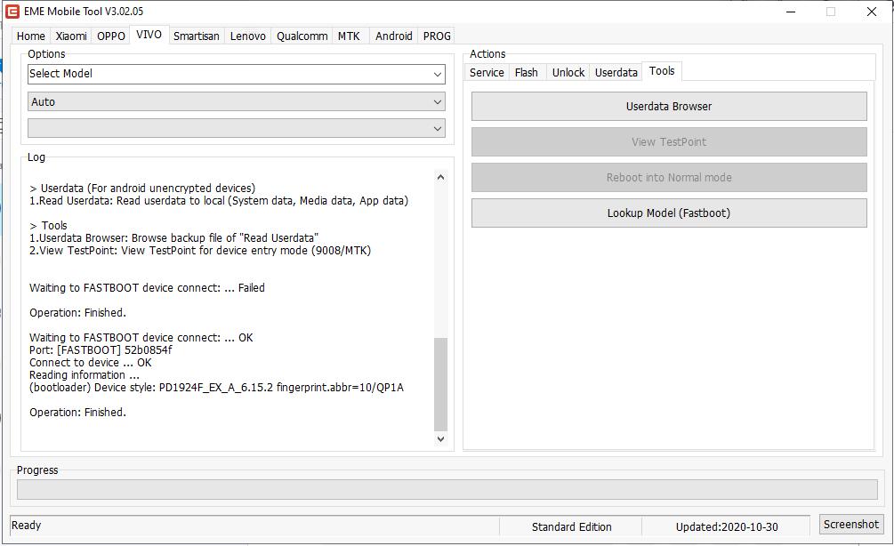The width and height of the screenshot is (894, 546).
Task: Open the Smartisan tab
Action: click(x=196, y=36)
